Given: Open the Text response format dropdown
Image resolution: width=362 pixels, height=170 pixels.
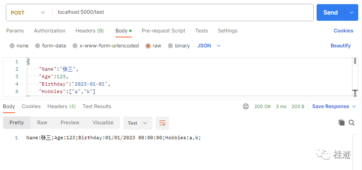Looking at the screenshot, I should [x=138, y=123].
